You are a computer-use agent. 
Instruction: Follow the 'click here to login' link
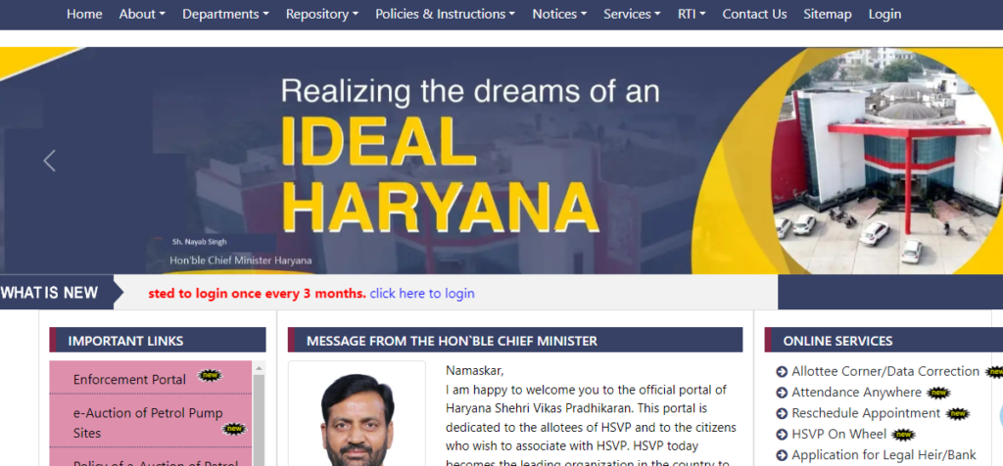tap(422, 294)
